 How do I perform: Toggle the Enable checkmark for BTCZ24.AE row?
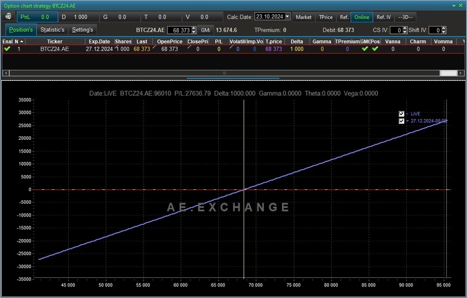click(x=7, y=49)
